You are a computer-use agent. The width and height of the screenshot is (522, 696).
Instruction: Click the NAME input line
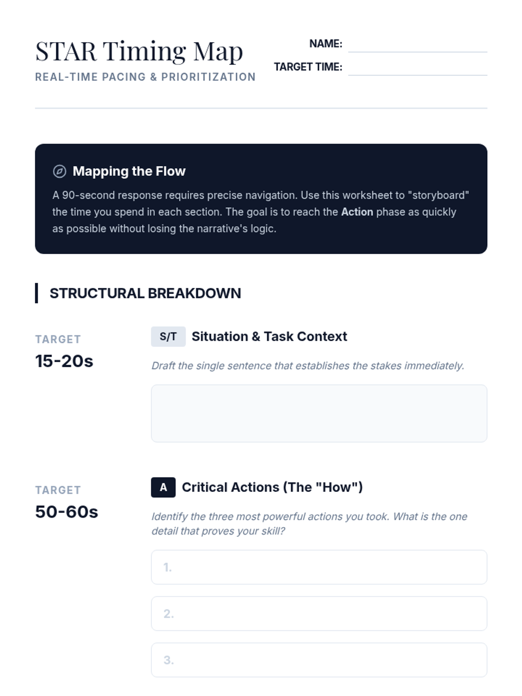click(417, 45)
